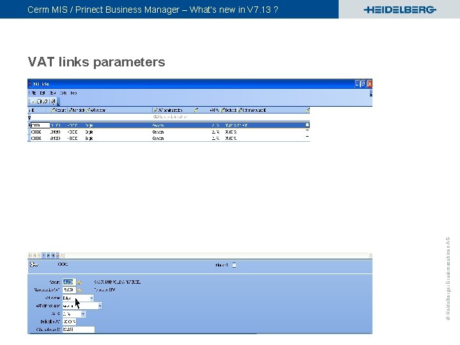The image size is (460, 345).
Task: Click the filter funnel icon below the ID column
Action: (29, 118)
